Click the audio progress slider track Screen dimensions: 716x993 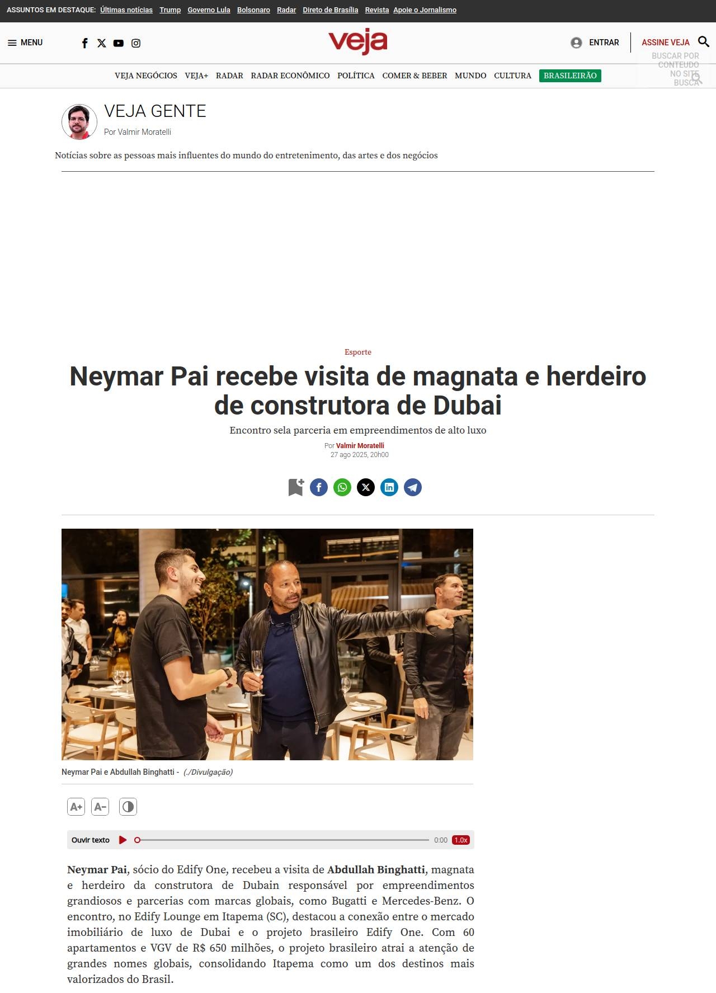pyautogui.click(x=282, y=840)
